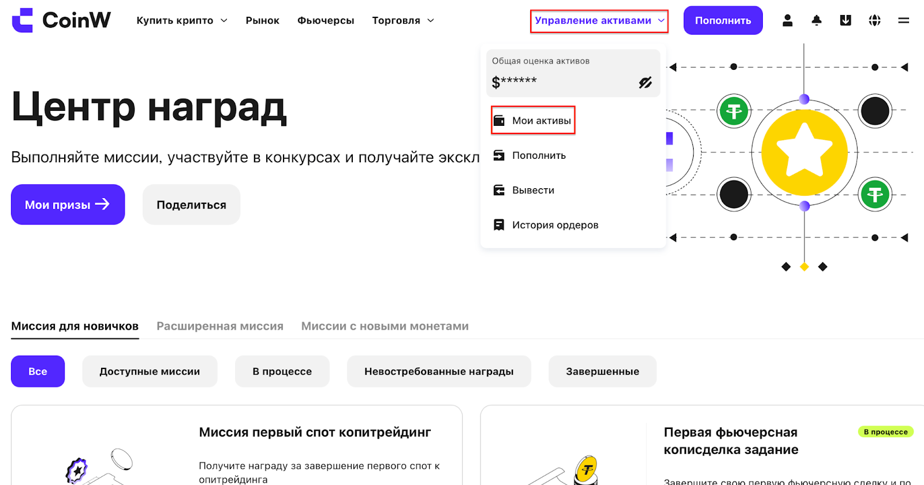Collapse the Управление активами dropdown
The height and width of the screenshot is (485, 924).
[x=599, y=21]
